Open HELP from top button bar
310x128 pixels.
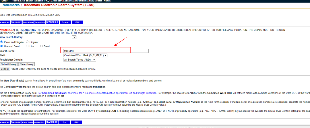coord(77,22)
